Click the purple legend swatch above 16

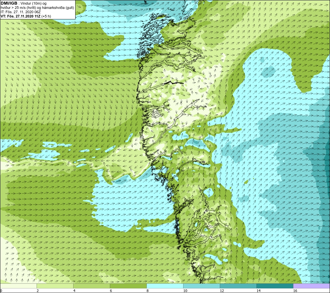point(312,286)
